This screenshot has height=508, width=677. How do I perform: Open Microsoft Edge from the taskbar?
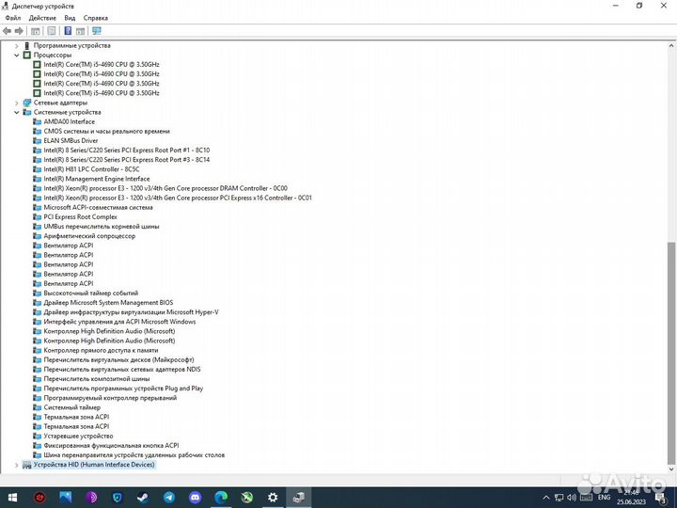point(221,498)
